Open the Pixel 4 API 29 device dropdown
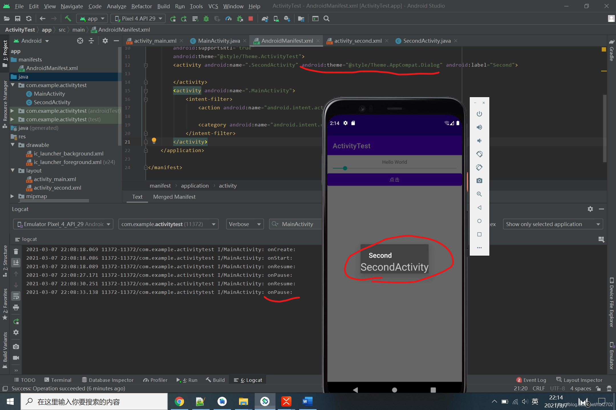This screenshot has height=410, width=616. pos(138,18)
